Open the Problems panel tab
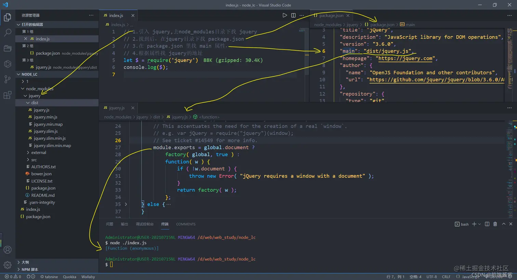The height and width of the screenshot is (280, 517). (x=109, y=224)
